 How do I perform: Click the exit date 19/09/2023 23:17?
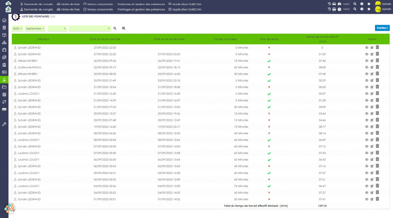[169, 127]
